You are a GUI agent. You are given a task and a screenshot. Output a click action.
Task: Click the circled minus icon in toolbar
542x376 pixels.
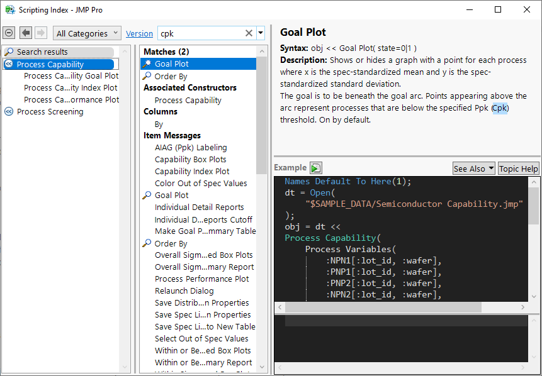pos(9,33)
